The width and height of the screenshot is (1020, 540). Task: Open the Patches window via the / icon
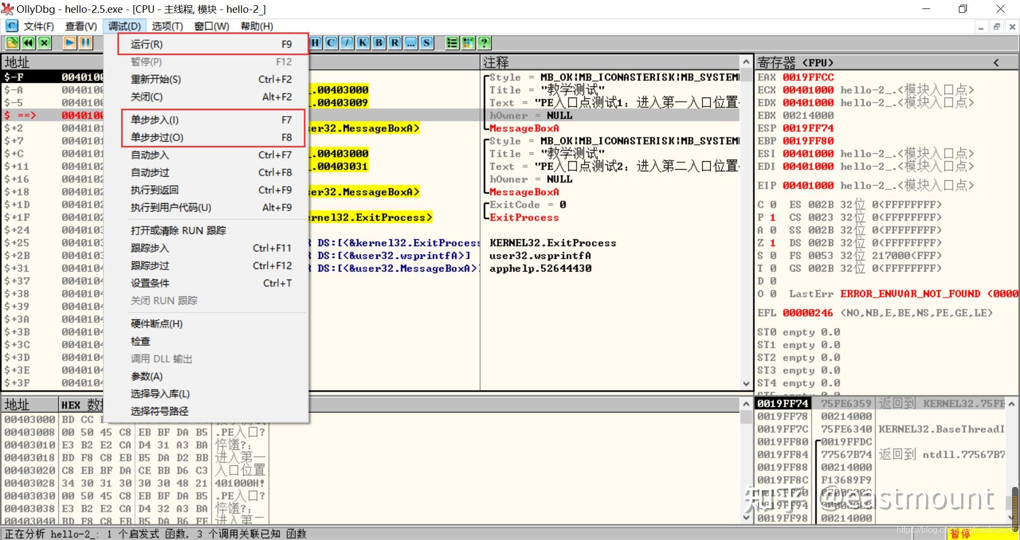tap(346, 43)
